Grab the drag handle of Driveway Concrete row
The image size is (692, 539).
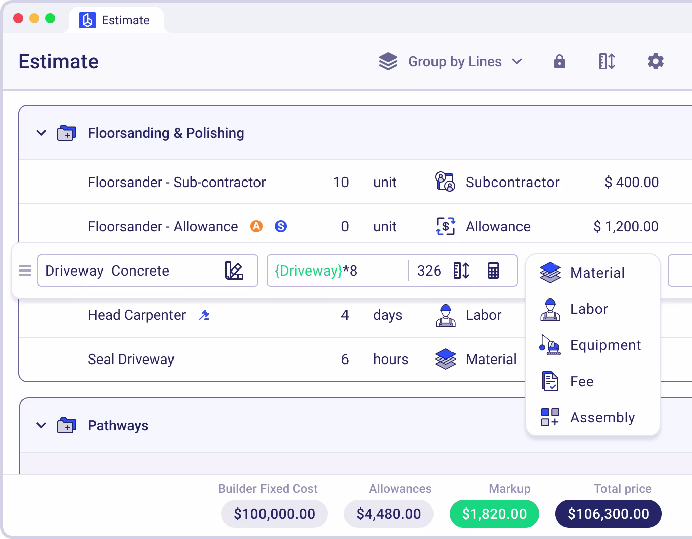pyautogui.click(x=25, y=271)
